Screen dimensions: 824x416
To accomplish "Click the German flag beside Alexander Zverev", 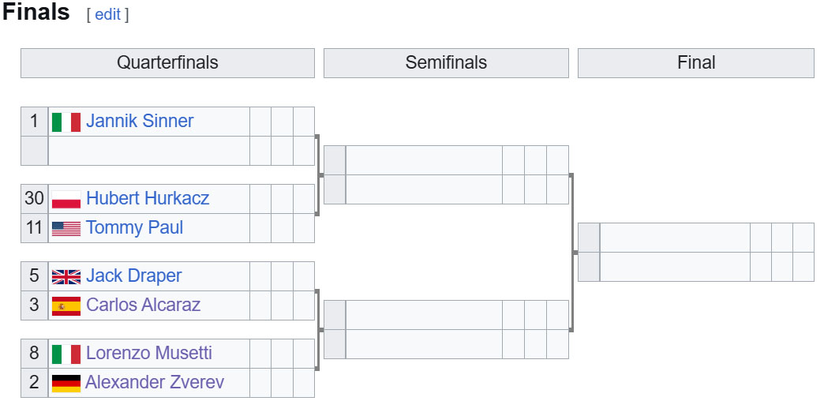I will (66, 383).
